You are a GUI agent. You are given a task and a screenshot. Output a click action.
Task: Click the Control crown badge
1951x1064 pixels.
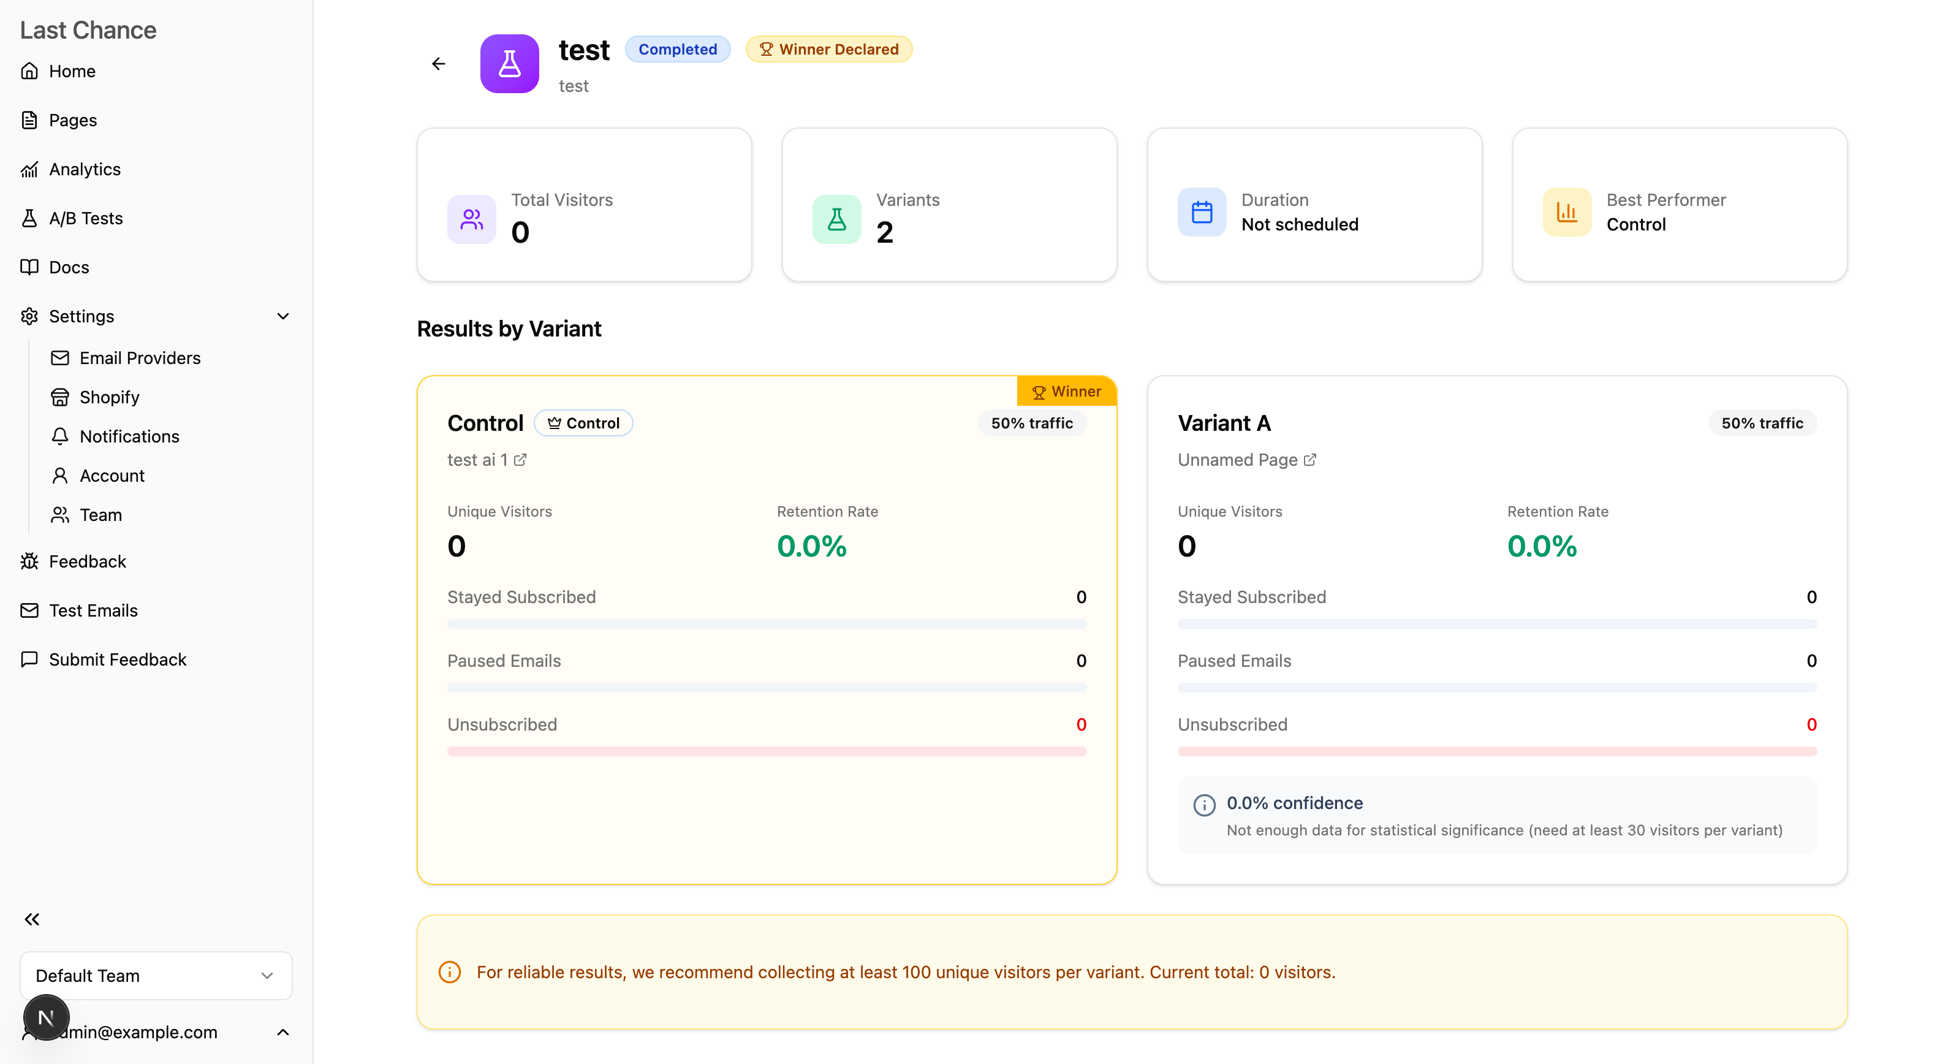coord(583,424)
